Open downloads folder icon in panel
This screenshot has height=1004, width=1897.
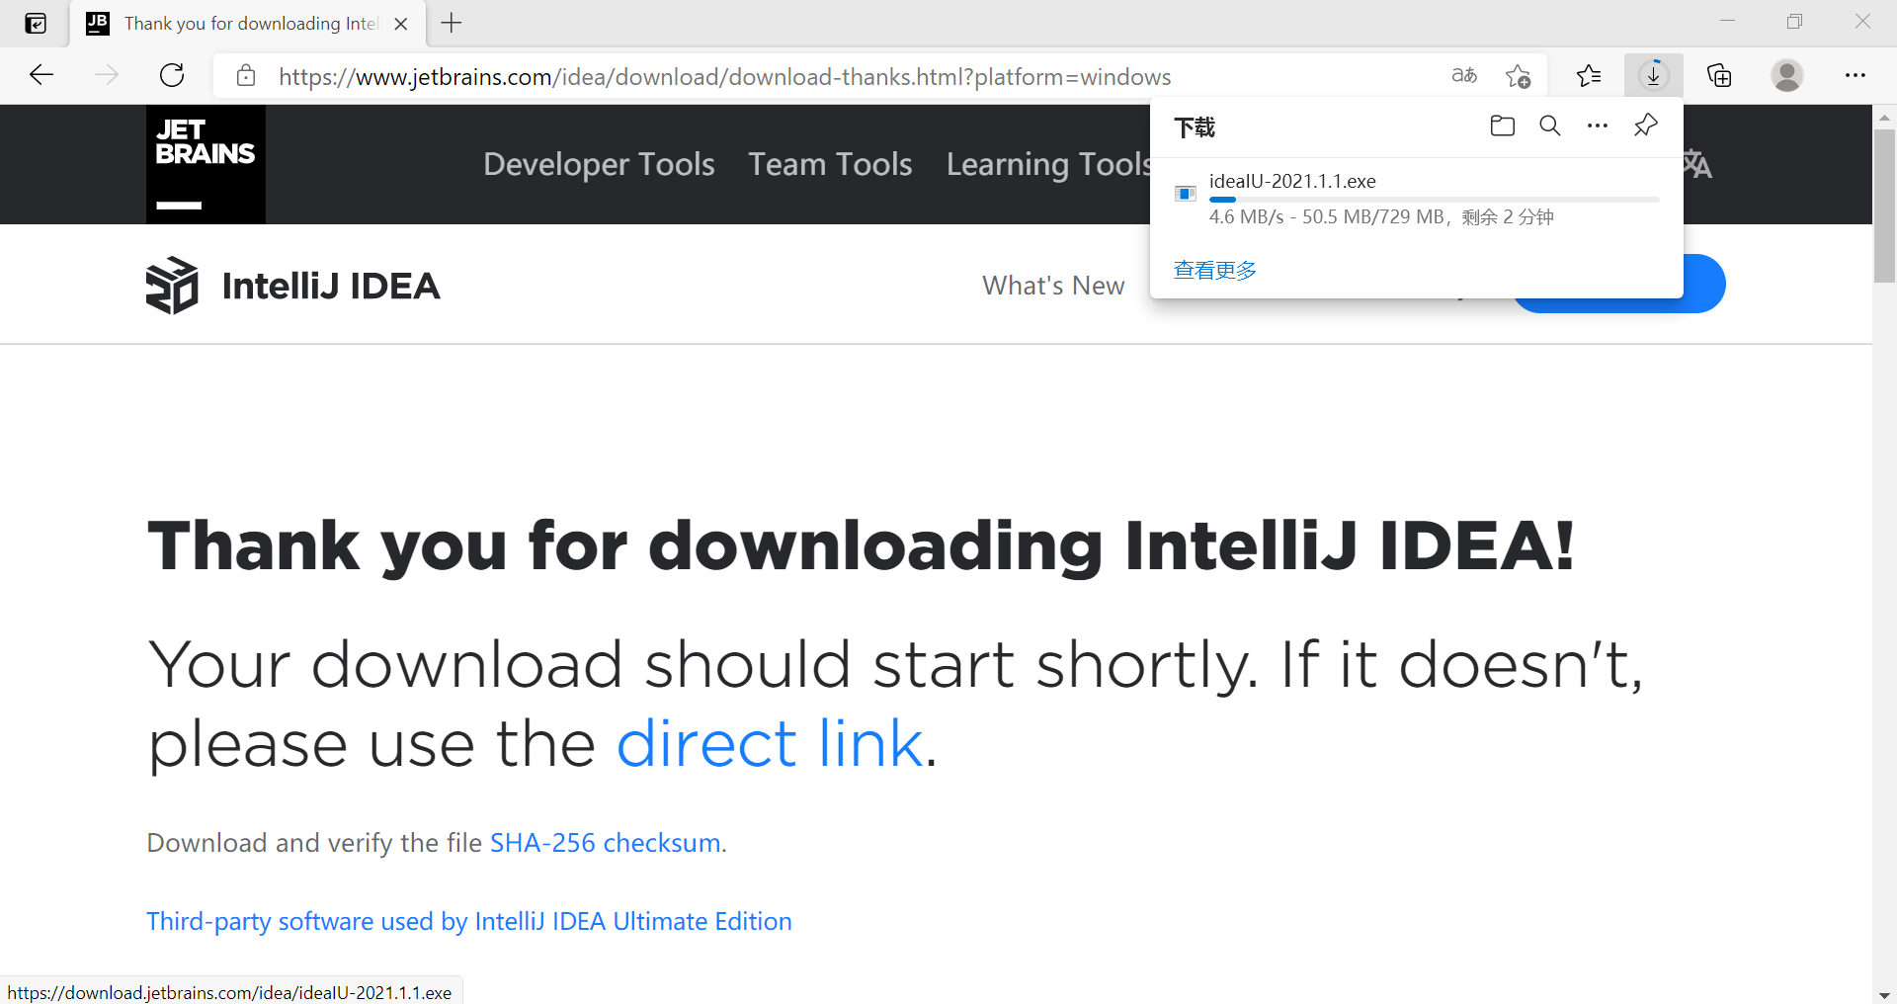1503,125
